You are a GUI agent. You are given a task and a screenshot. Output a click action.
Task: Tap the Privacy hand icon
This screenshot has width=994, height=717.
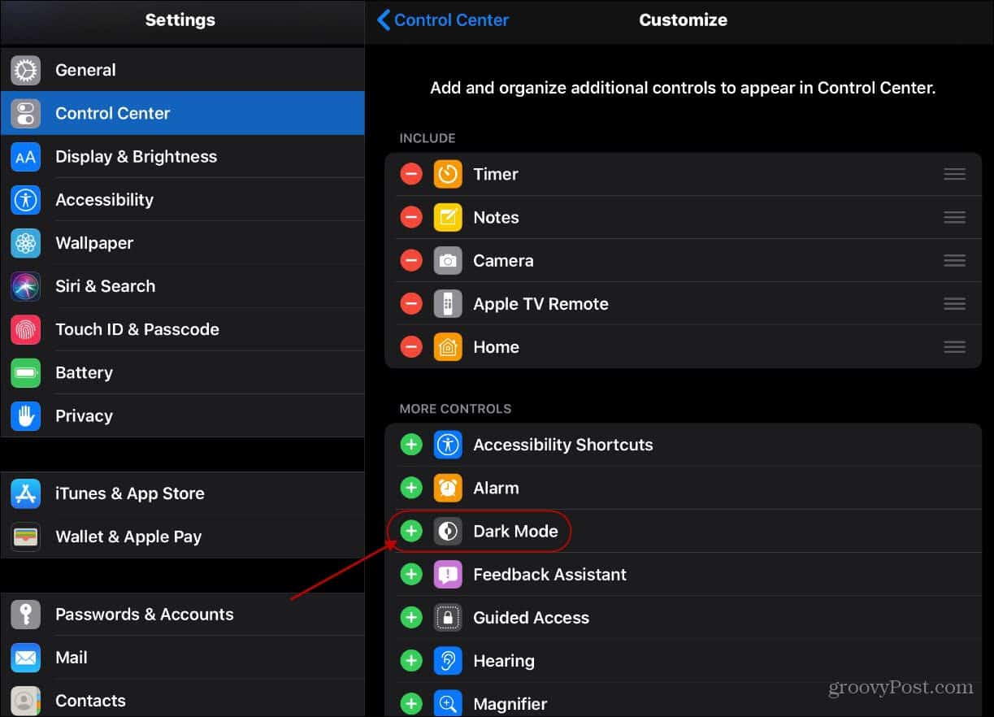tap(25, 415)
